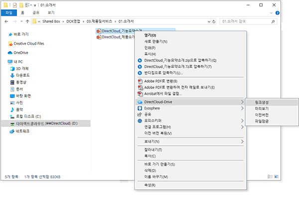Select 링크생성 in DirectCloud submenu
This screenshot has height=199, width=299.
272,102
